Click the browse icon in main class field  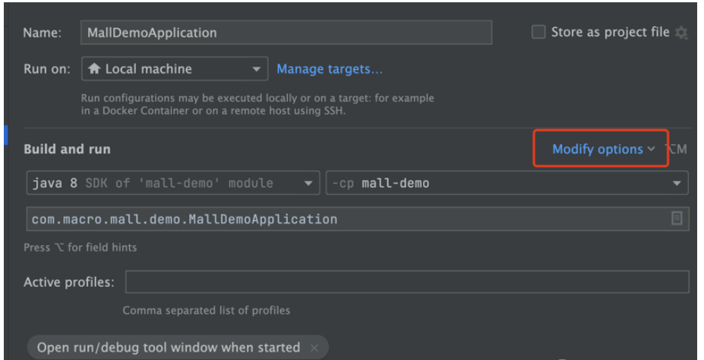(677, 219)
